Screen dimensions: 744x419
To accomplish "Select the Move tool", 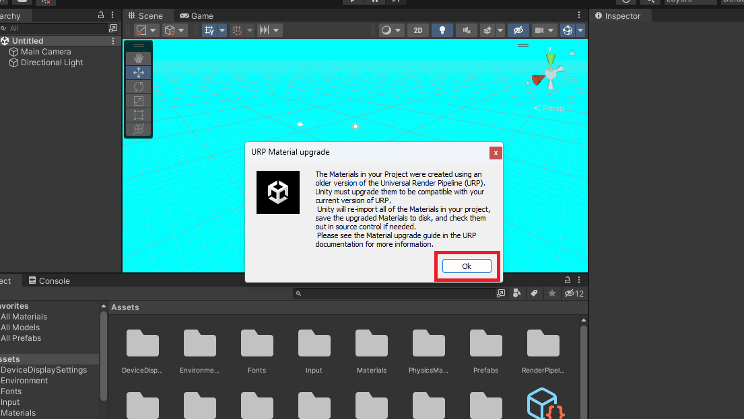I will coord(139,73).
